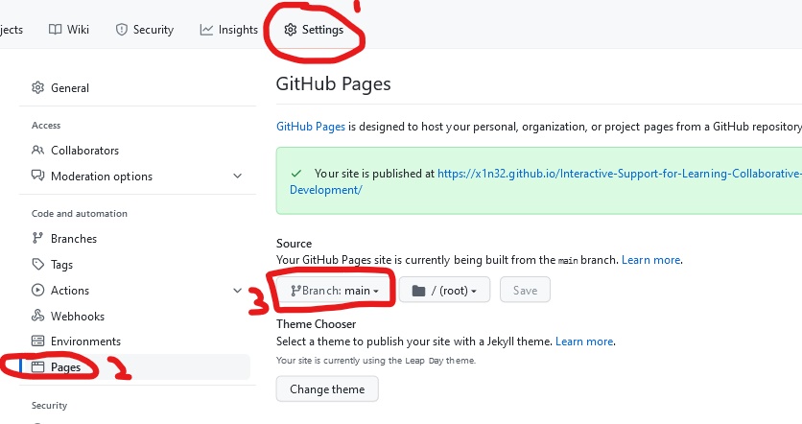Click the Source heading text
The width and height of the screenshot is (802, 424).
coord(295,244)
